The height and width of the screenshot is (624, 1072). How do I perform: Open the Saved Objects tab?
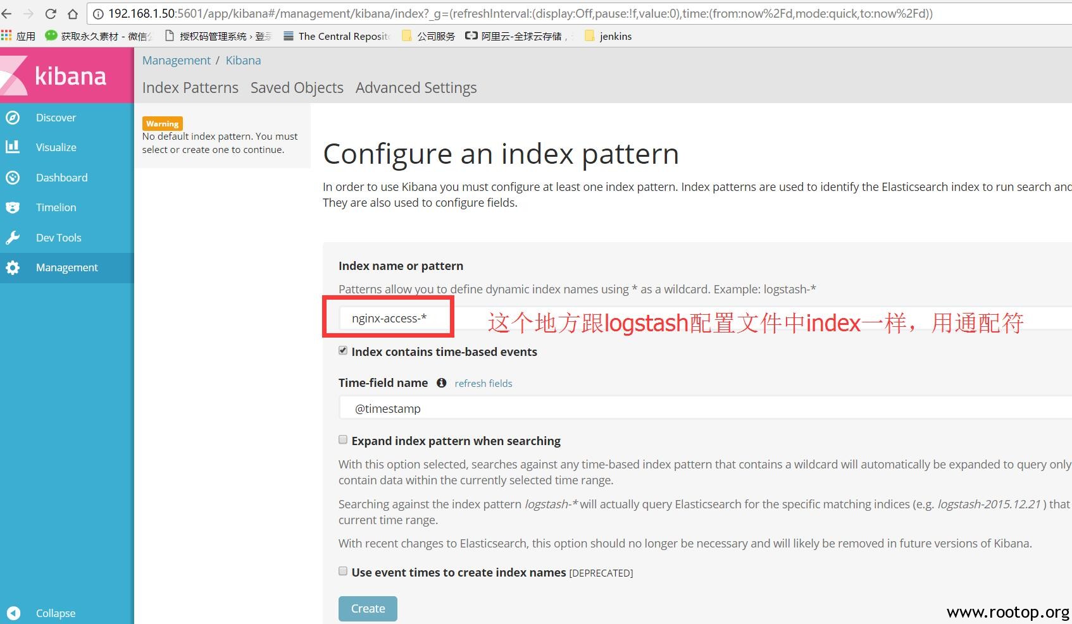pyautogui.click(x=297, y=88)
